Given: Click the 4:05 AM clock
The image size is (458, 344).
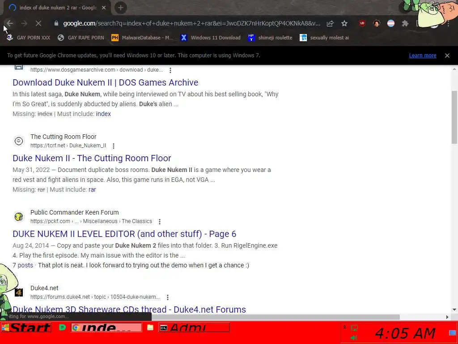Looking at the screenshot, I should click(405, 333).
